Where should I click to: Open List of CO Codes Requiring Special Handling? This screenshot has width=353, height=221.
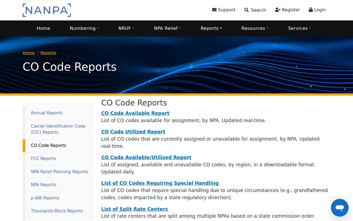(160, 183)
